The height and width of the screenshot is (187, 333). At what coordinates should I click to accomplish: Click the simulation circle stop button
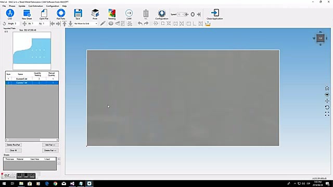click(x=193, y=15)
